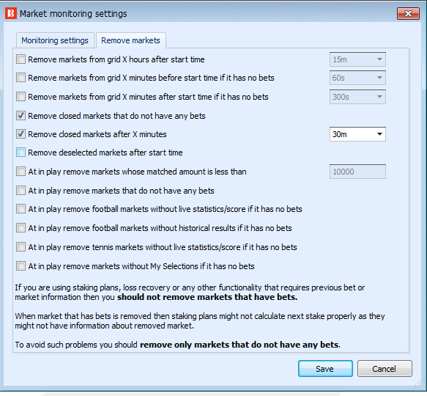Click the Save button

325,369
